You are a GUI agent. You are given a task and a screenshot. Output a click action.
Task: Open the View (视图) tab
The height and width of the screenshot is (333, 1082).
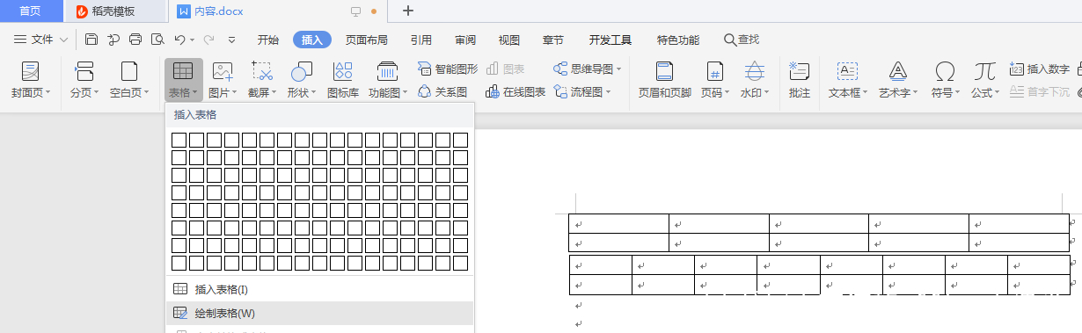pyautogui.click(x=509, y=40)
